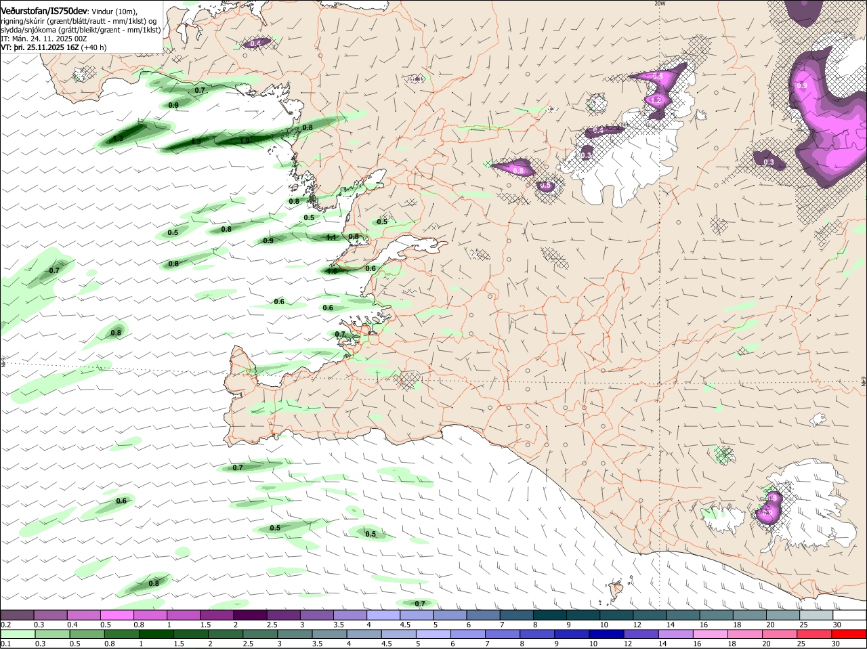Click the '1.6' rain value near the coast
This screenshot has width=867, height=649.
pyautogui.click(x=332, y=270)
